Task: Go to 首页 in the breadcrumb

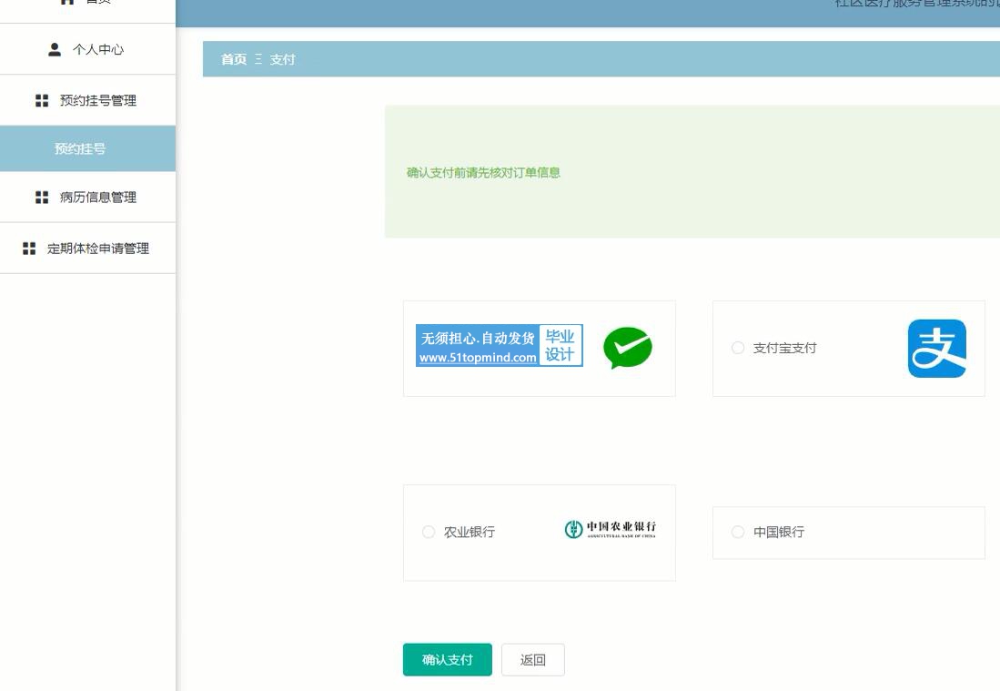Action: [x=234, y=59]
